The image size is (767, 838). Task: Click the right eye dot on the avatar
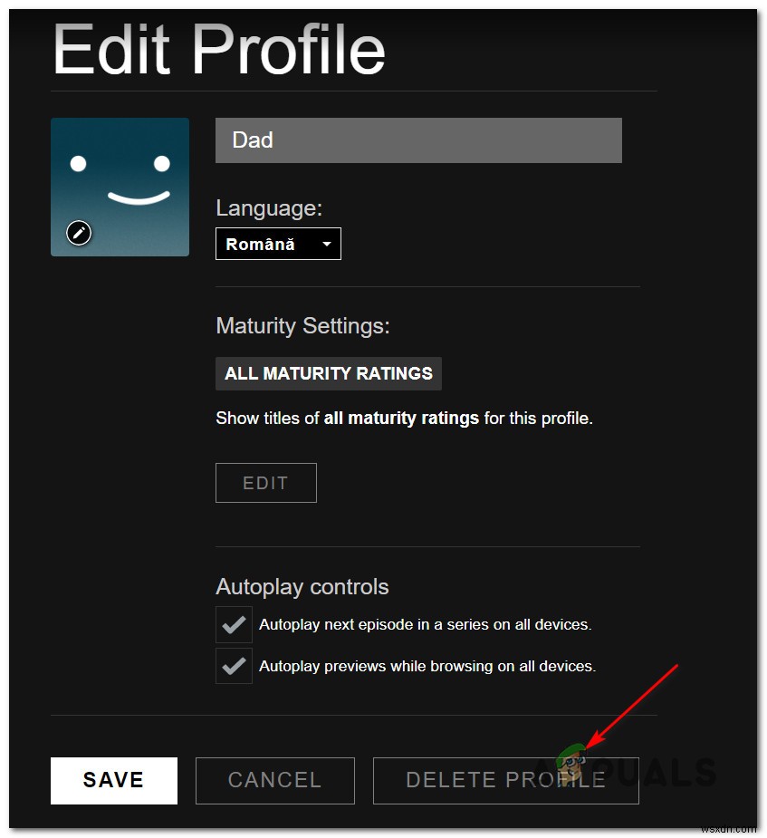pos(161,163)
